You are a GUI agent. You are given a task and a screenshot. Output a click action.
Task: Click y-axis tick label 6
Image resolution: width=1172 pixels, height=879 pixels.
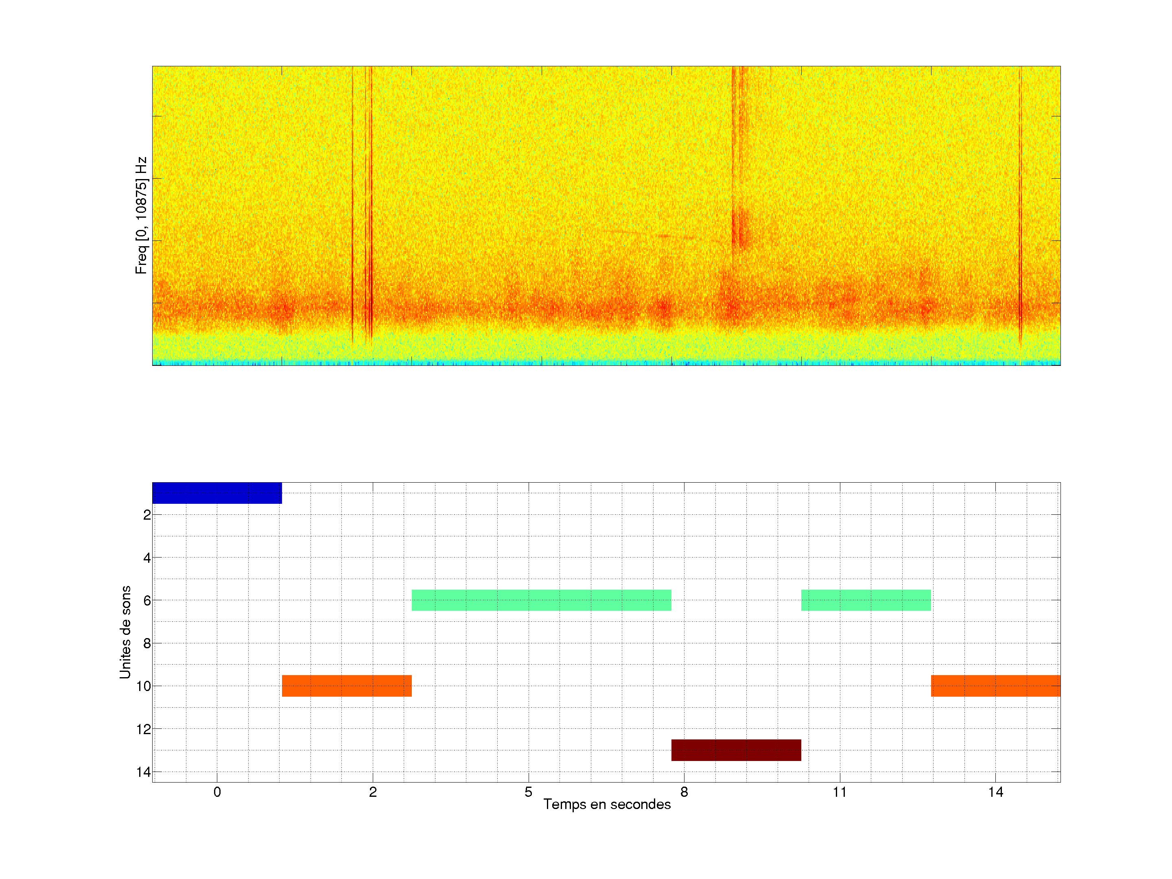[147, 600]
